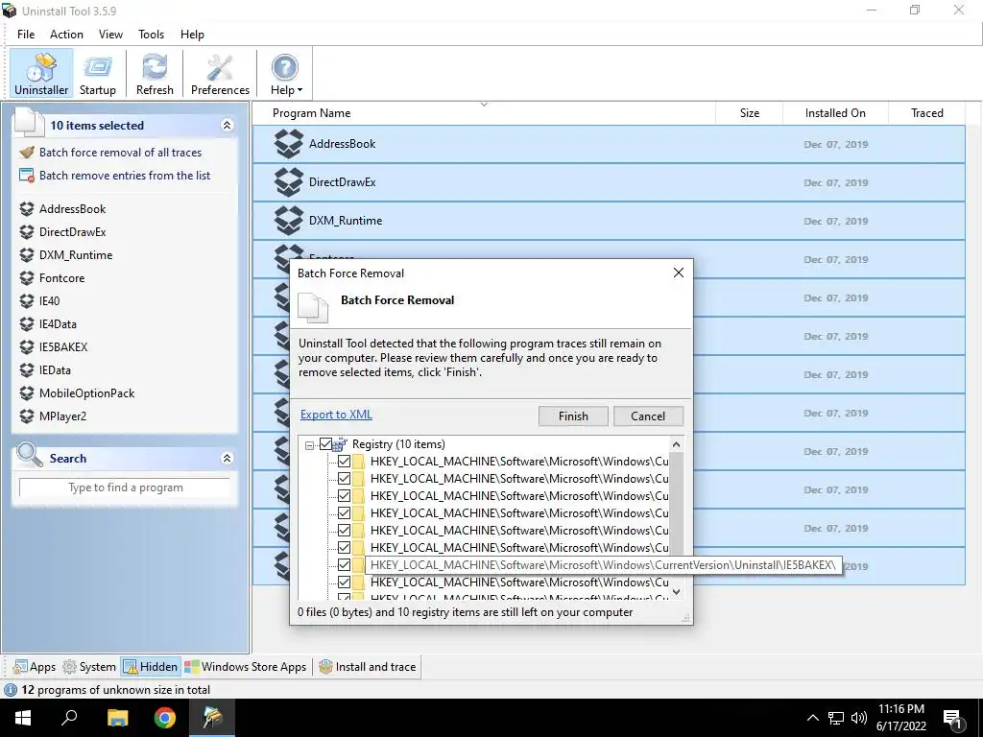Toggle the Registry (10 items) checkbox
983x737 pixels.
coord(326,444)
